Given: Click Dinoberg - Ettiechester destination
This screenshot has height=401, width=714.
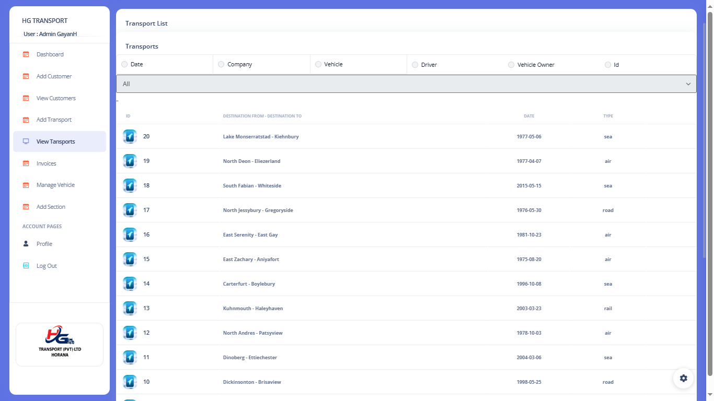Looking at the screenshot, I should (250, 358).
